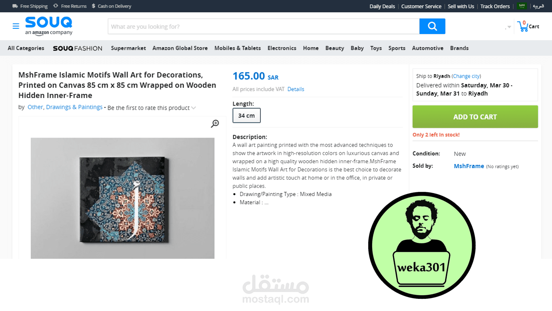Open the VAT Details link
This screenshot has width=552, height=311.
click(296, 89)
